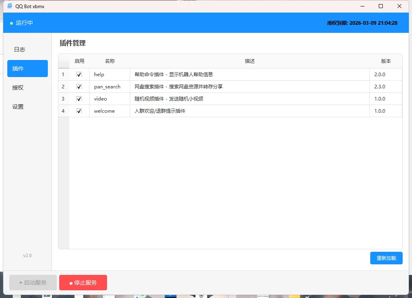The width and height of the screenshot is (412, 298).
Task: Open the 授权 sidebar section
Action: 17,87
